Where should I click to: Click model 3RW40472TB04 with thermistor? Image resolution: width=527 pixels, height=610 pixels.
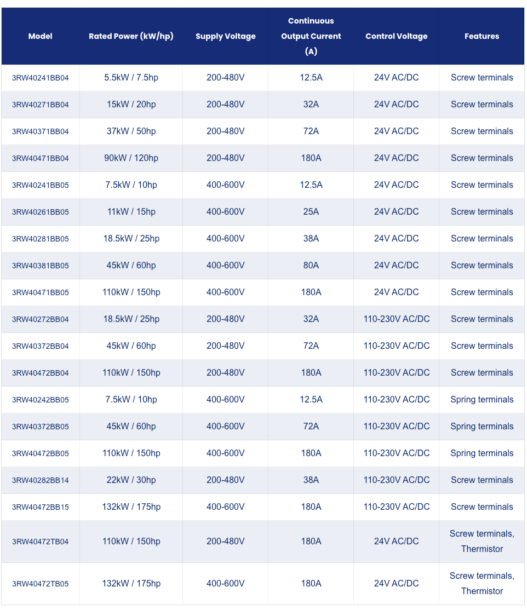click(x=40, y=542)
